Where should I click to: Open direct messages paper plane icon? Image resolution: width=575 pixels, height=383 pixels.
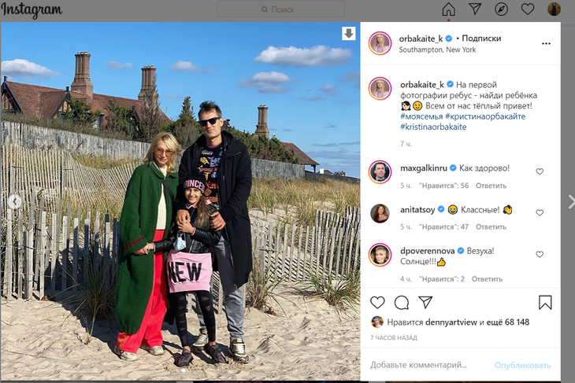point(475,9)
